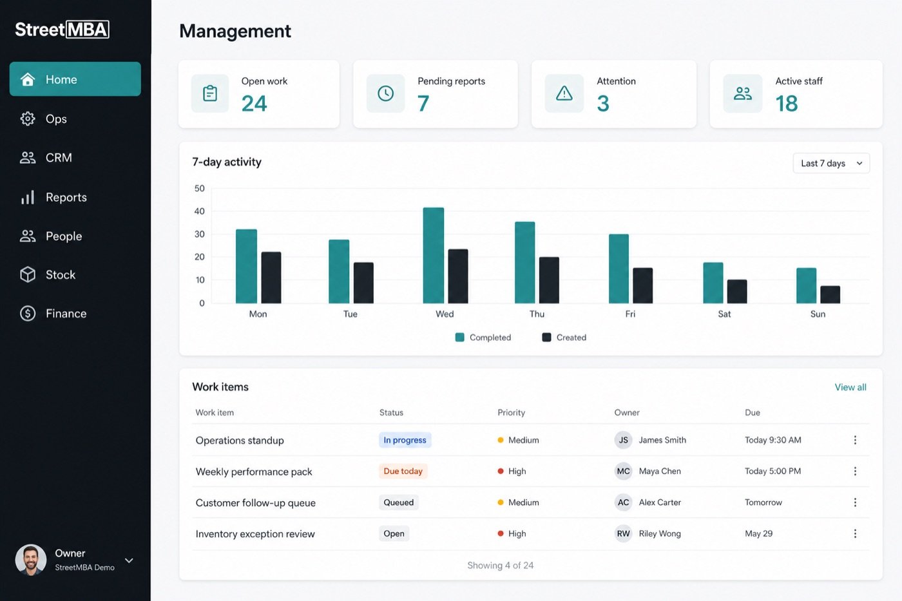
Task: Click the Open status badge
Action: pyautogui.click(x=394, y=533)
